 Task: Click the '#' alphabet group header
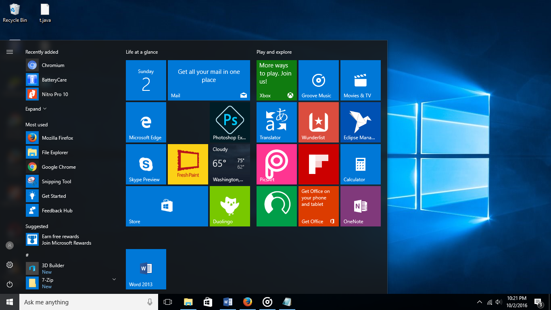click(x=27, y=255)
